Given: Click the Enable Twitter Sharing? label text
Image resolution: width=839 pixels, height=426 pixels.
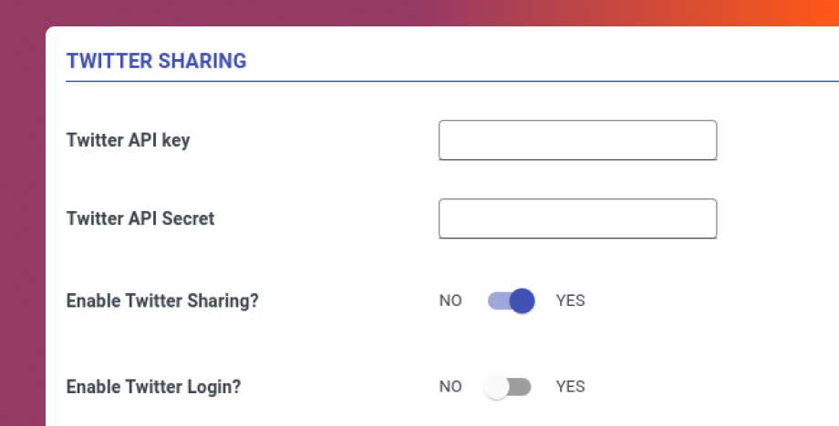Looking at the screenshot, I should [162, 300].
